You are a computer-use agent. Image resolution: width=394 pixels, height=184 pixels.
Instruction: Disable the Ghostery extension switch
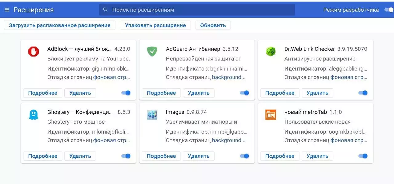click(x=126, y=156)
